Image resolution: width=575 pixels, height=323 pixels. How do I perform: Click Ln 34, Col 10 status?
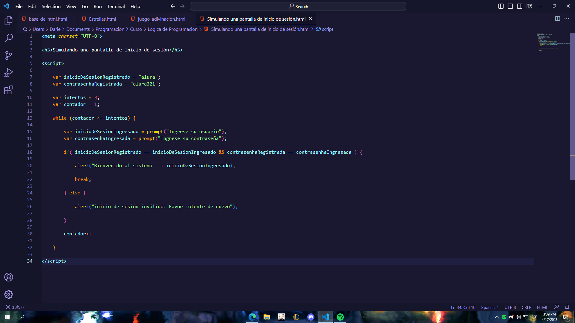pyautogui.click(x=463, y=307)
